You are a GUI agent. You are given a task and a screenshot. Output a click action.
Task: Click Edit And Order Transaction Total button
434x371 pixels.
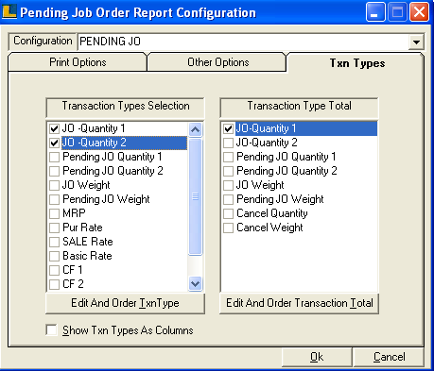point(299,303)
